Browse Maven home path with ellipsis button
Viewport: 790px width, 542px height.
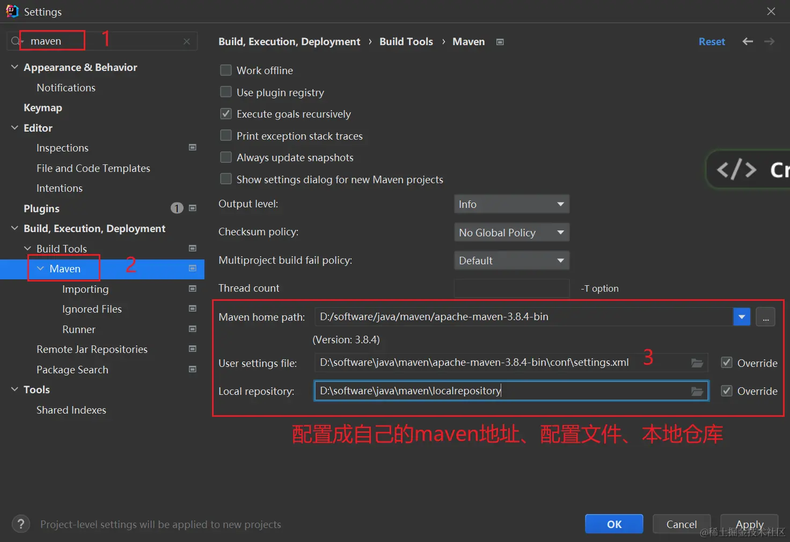pos(765,317)
